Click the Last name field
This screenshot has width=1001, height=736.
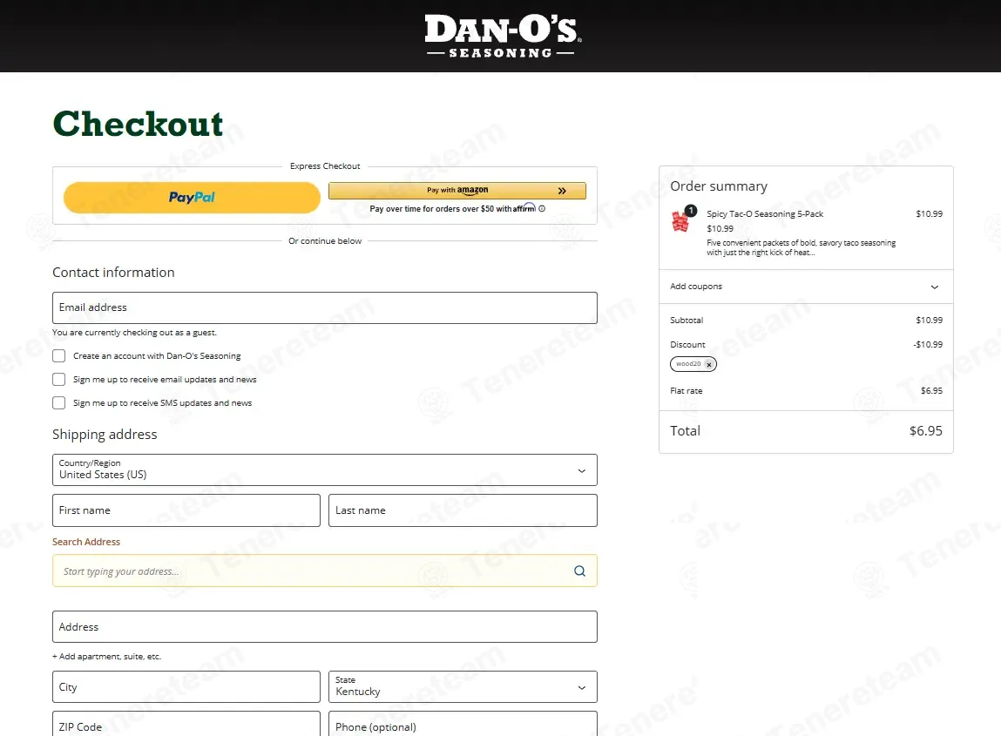tap(463, 510)
